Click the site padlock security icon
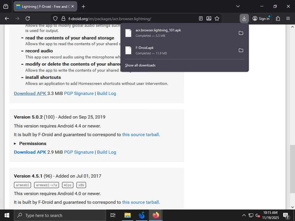This screenshot has width=295, height=221. 63,18
